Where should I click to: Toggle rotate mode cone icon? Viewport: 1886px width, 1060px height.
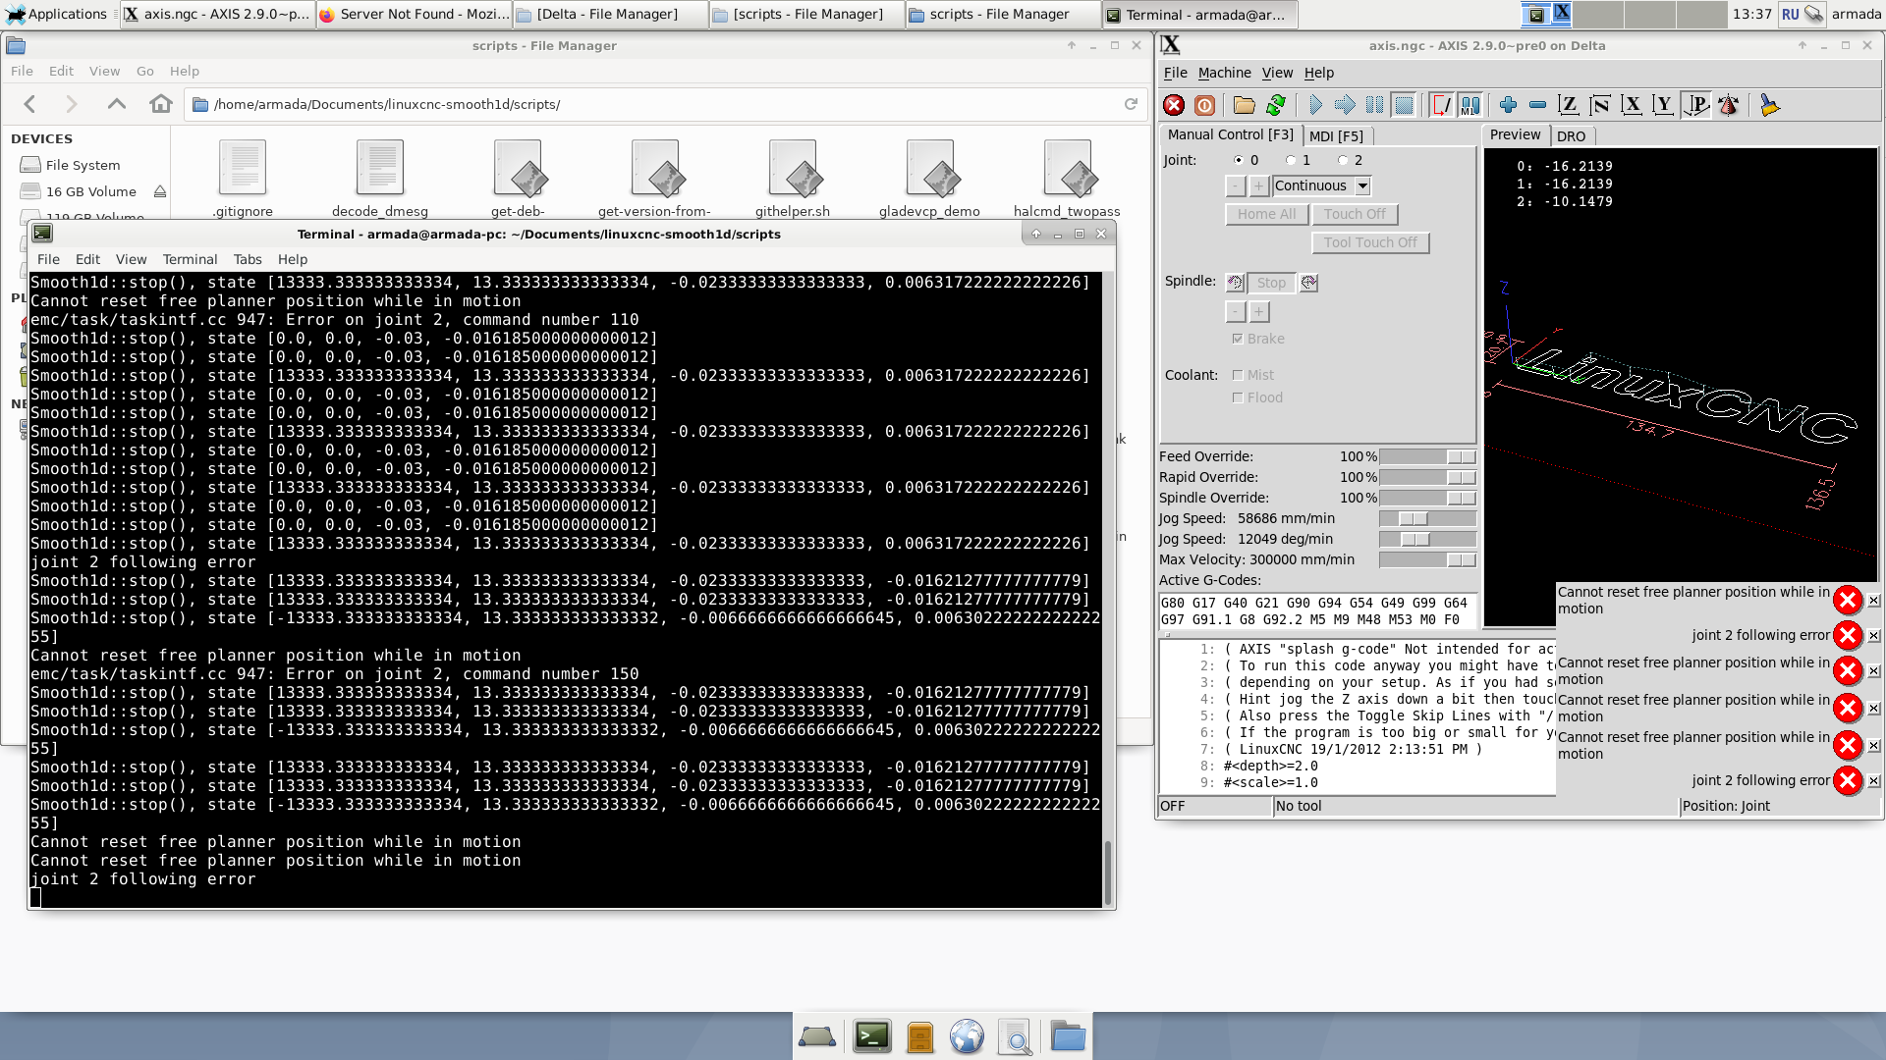click(1729, 105)
